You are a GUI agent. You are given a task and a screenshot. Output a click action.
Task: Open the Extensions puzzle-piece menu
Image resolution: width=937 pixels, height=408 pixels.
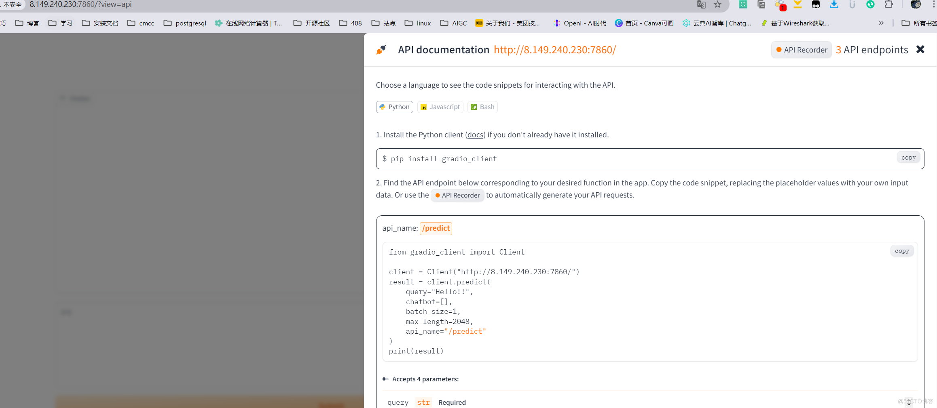pos(888,4)
